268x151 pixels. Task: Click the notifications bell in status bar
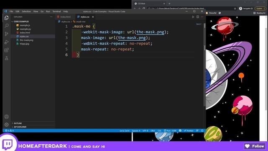pos(202,130)
